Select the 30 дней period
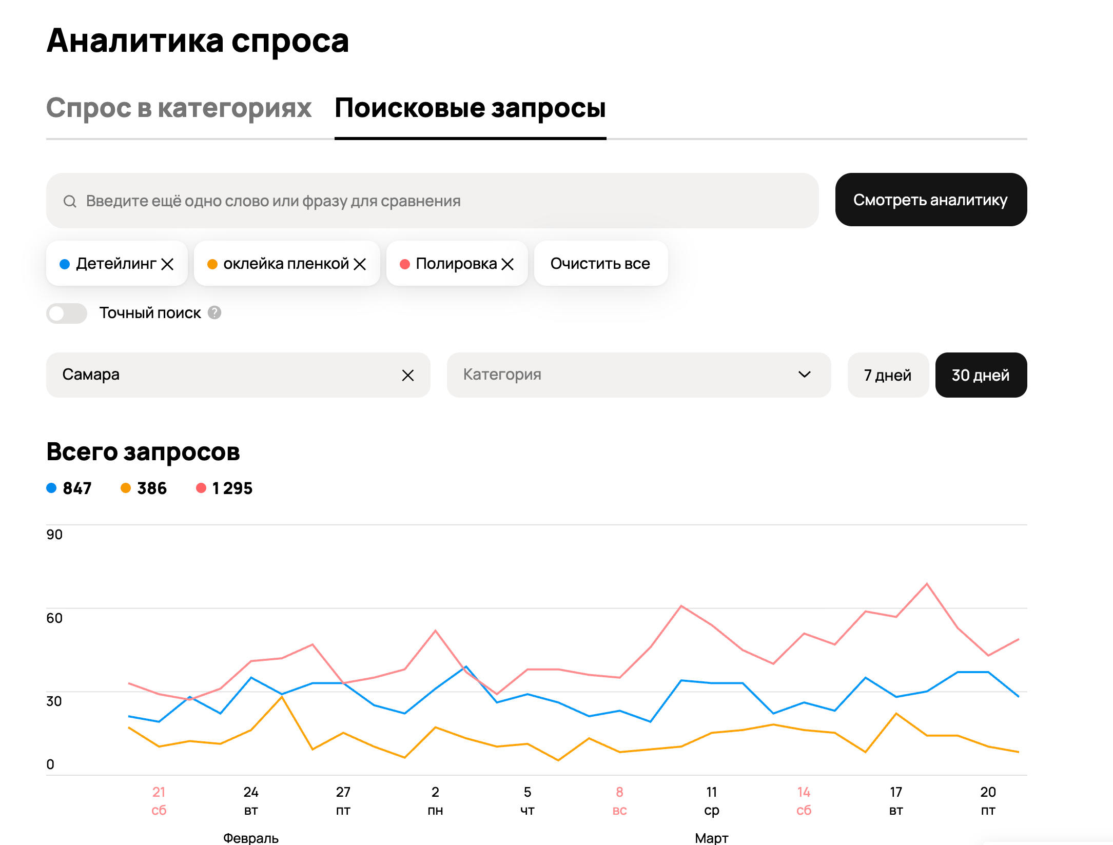This screenshot has width=1113, height=845. pos(981,375)
